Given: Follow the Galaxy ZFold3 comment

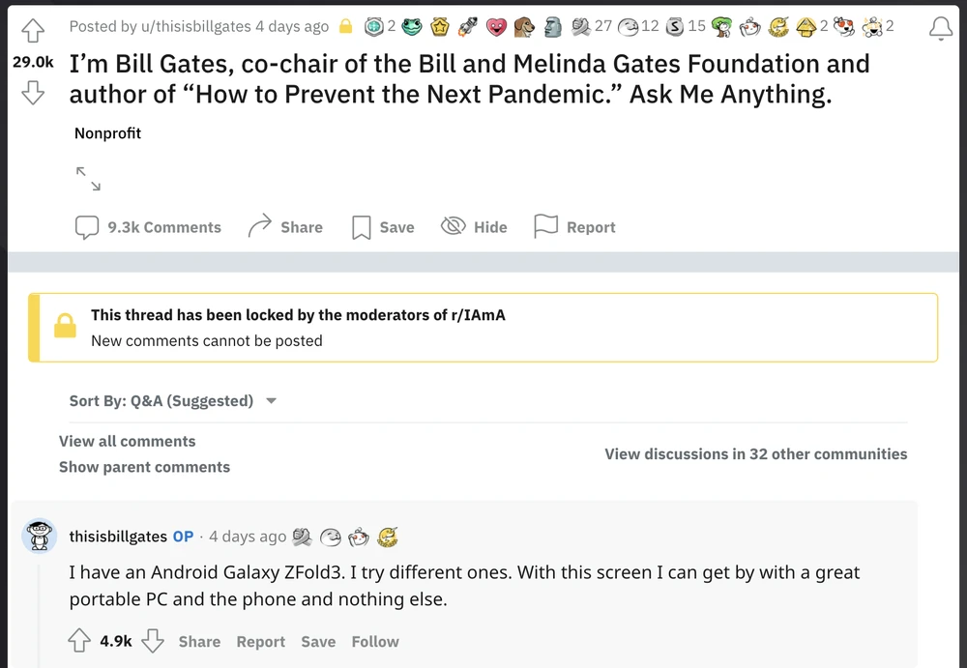Looking at the screenshot, I should pos(375,641).
